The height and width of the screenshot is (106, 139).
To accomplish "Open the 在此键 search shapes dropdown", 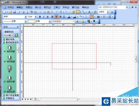I will point(12,35).
